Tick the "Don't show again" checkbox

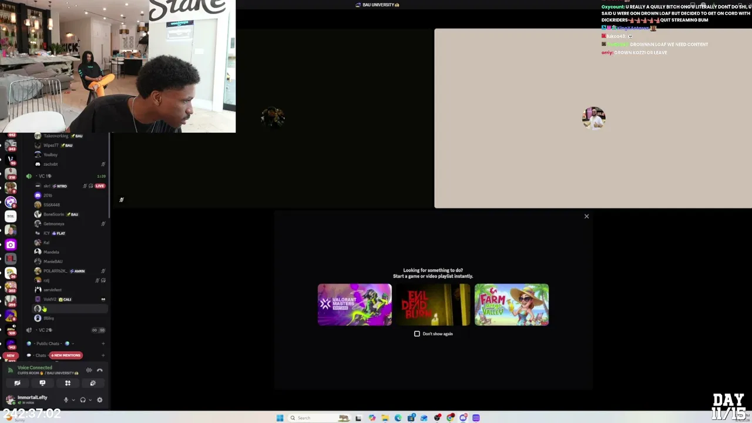pos(417,334)
